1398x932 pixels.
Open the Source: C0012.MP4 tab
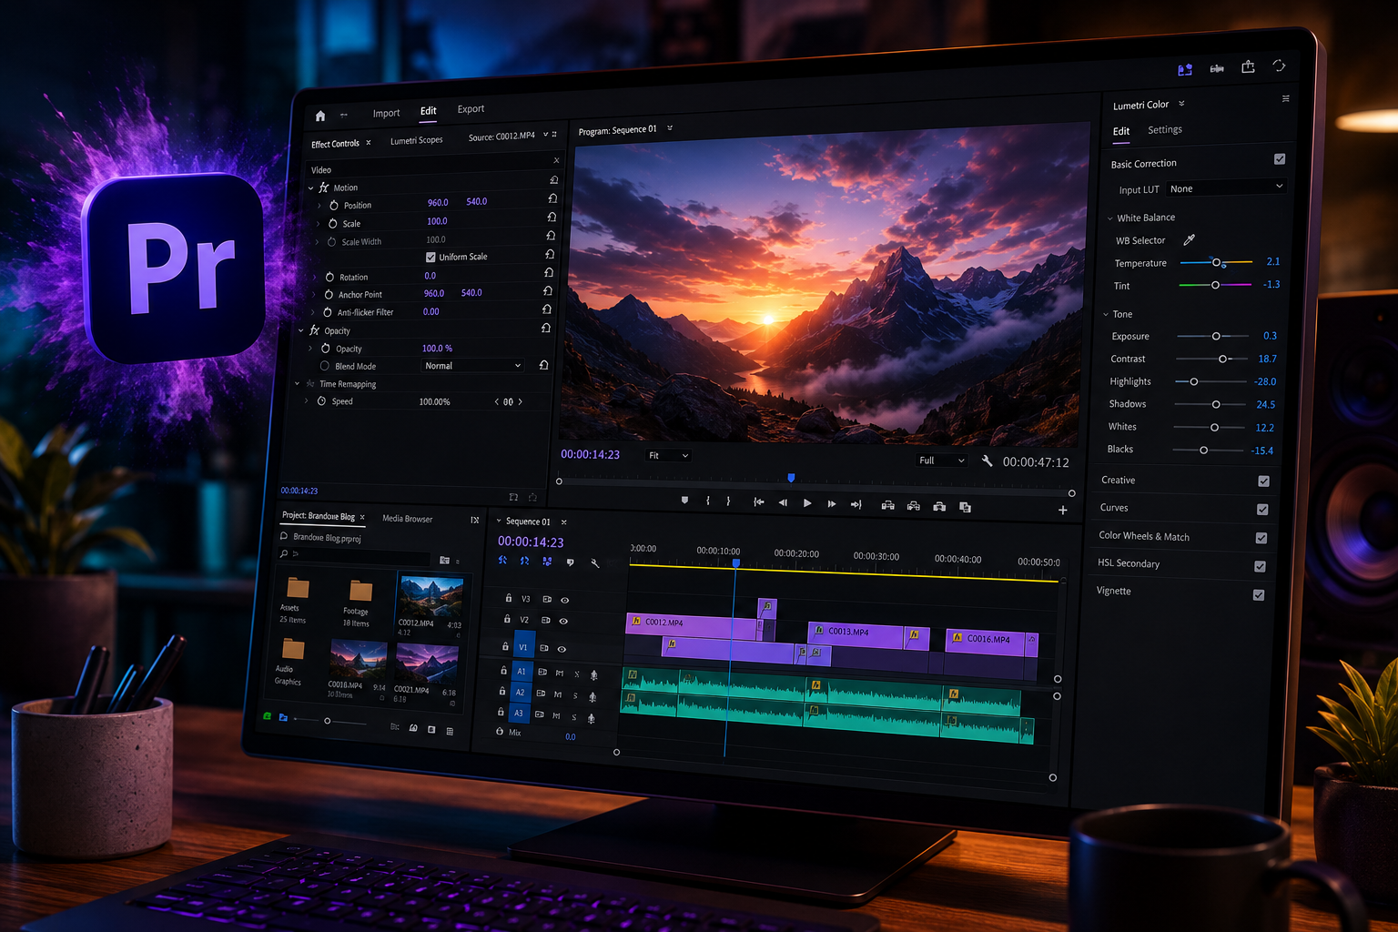[501, 137]
